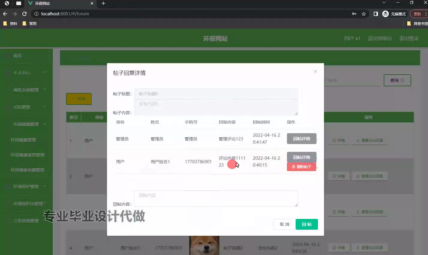This screenshot has height=255, width=428.
Task: Open the 其他书签 bookmark folder
Action: tap(417, 23)
